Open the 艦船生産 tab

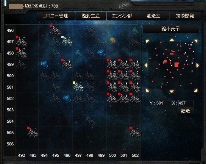(x=91, y=16)
